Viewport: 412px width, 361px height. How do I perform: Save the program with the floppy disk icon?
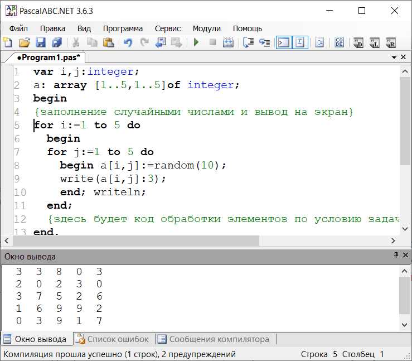click(x=41, y=42)
